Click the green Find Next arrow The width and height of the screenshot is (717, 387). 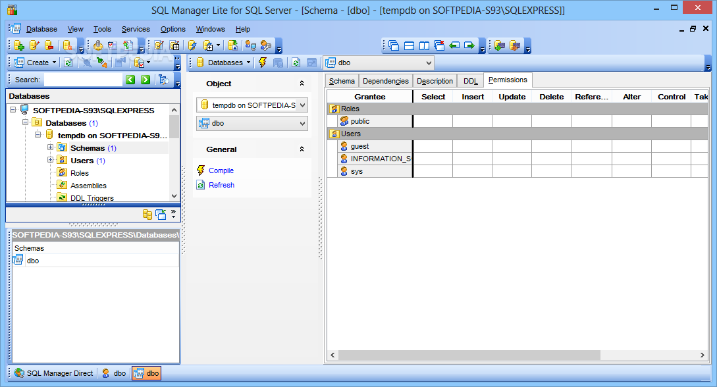click(146, 80)
